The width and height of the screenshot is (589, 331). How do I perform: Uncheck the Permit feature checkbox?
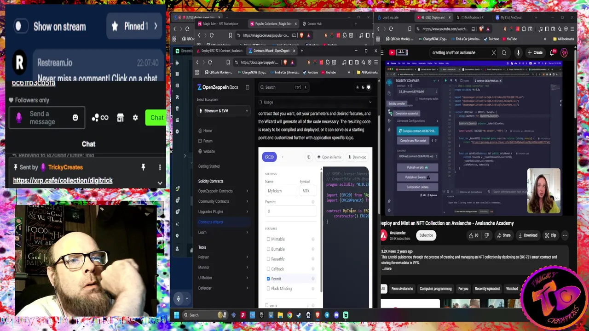(x=268, y=279)
